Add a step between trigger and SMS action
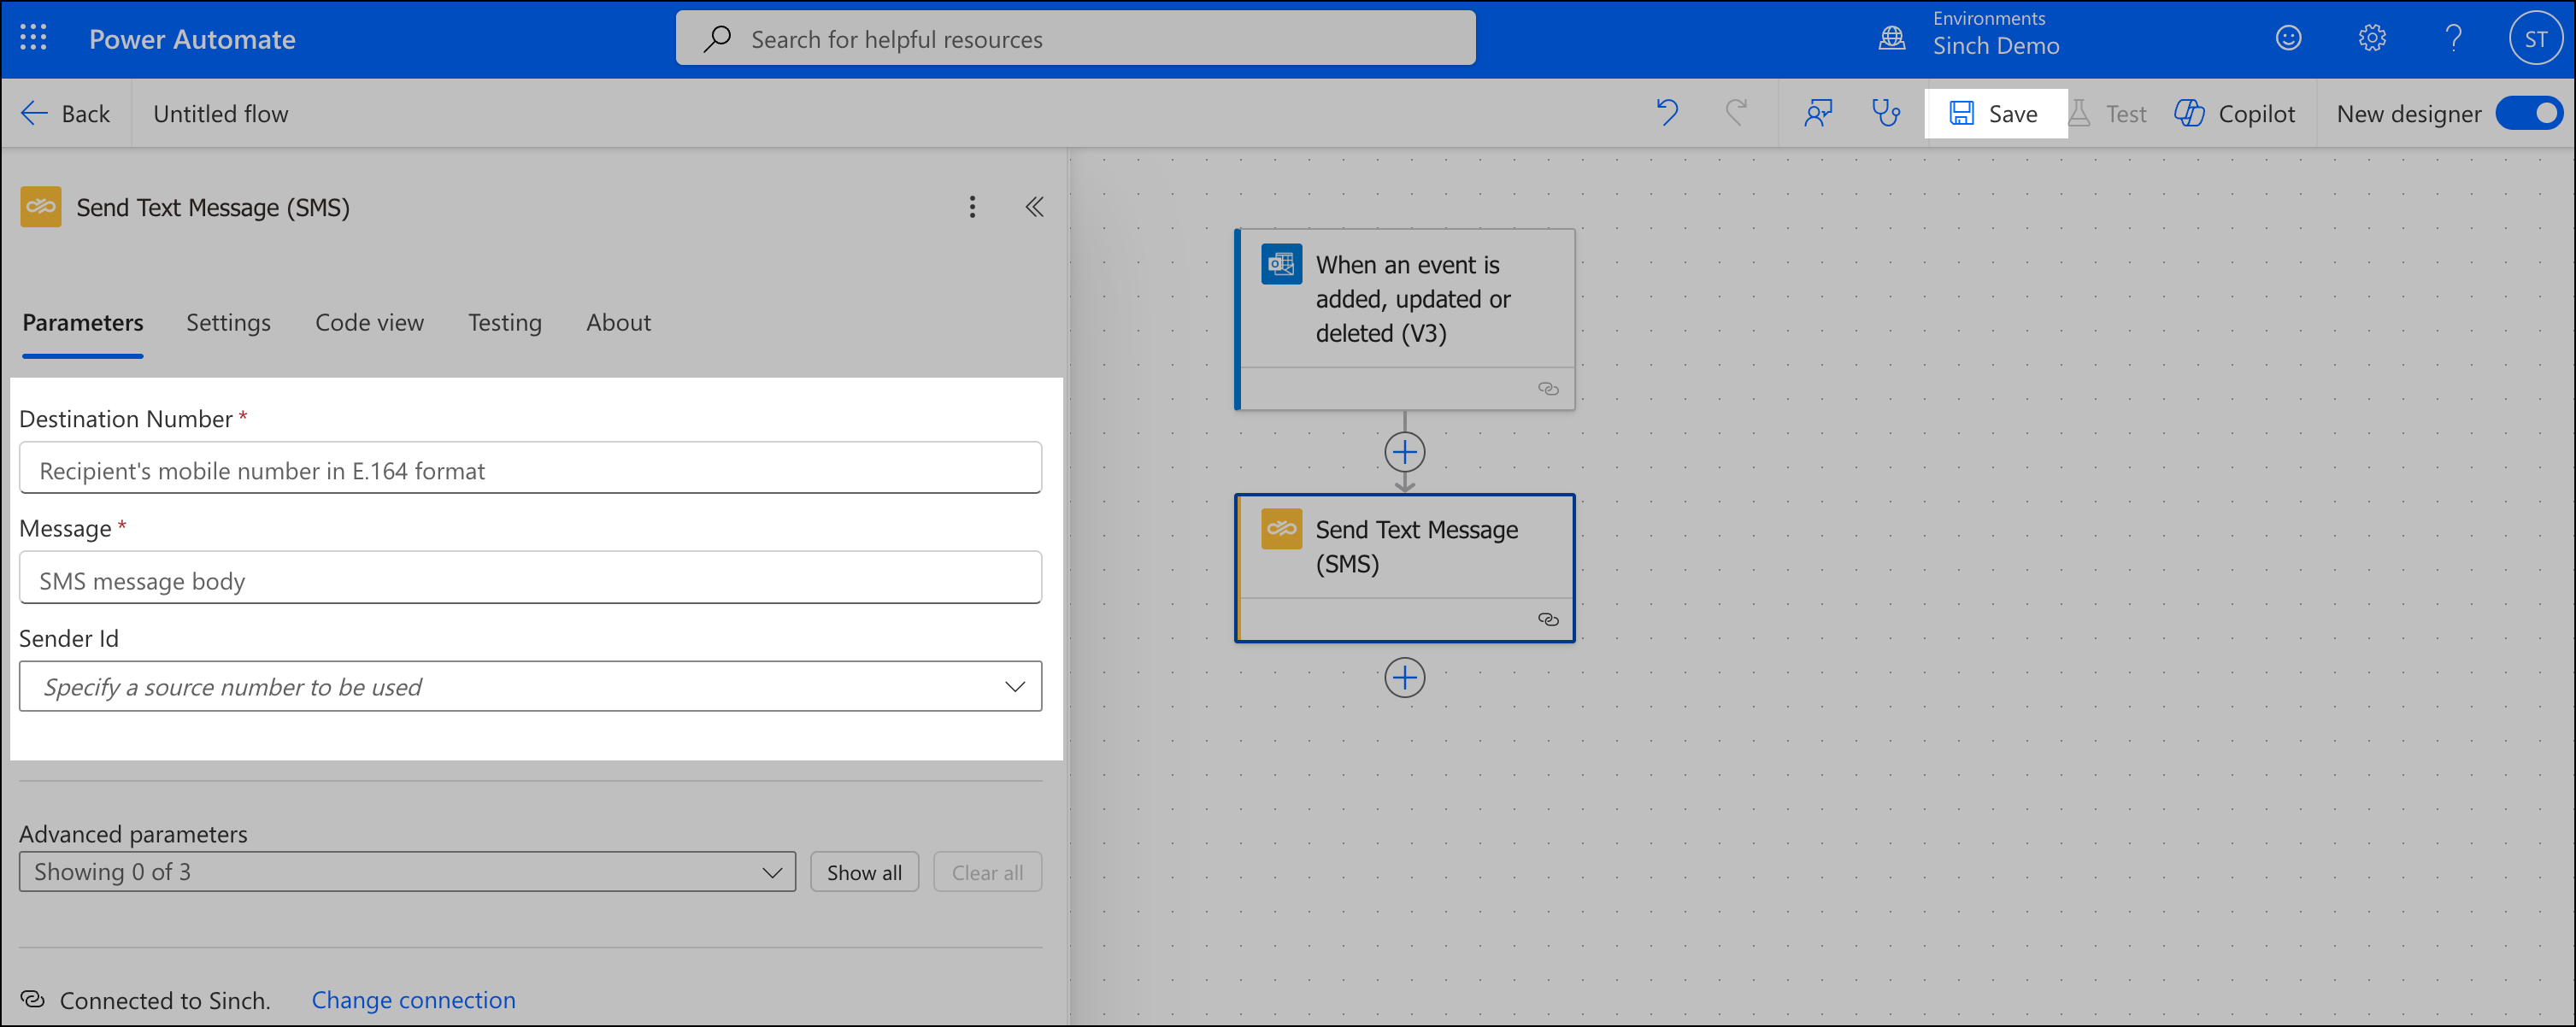 click(x=1404, y=452)
